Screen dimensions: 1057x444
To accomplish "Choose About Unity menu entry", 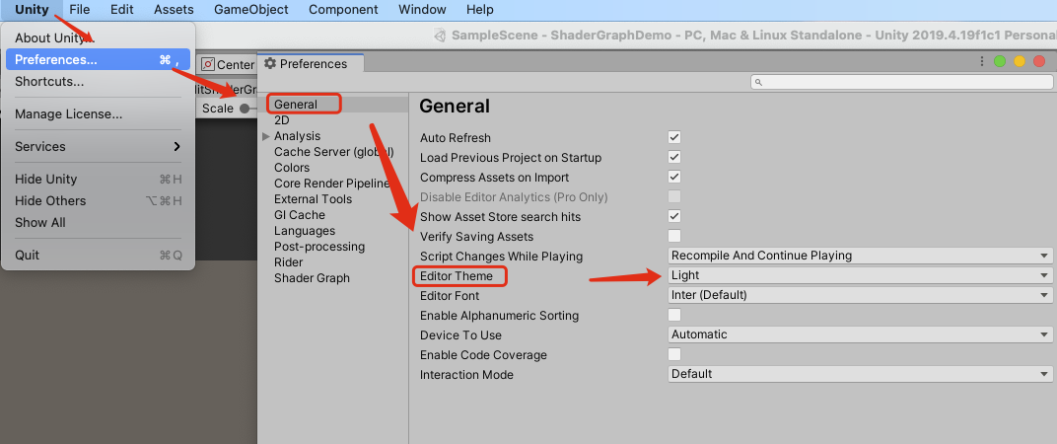I will [x=99, y=37].
